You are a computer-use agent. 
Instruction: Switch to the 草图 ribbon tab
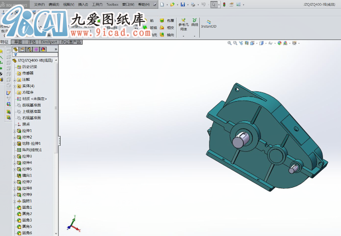(x=18, y=42)
